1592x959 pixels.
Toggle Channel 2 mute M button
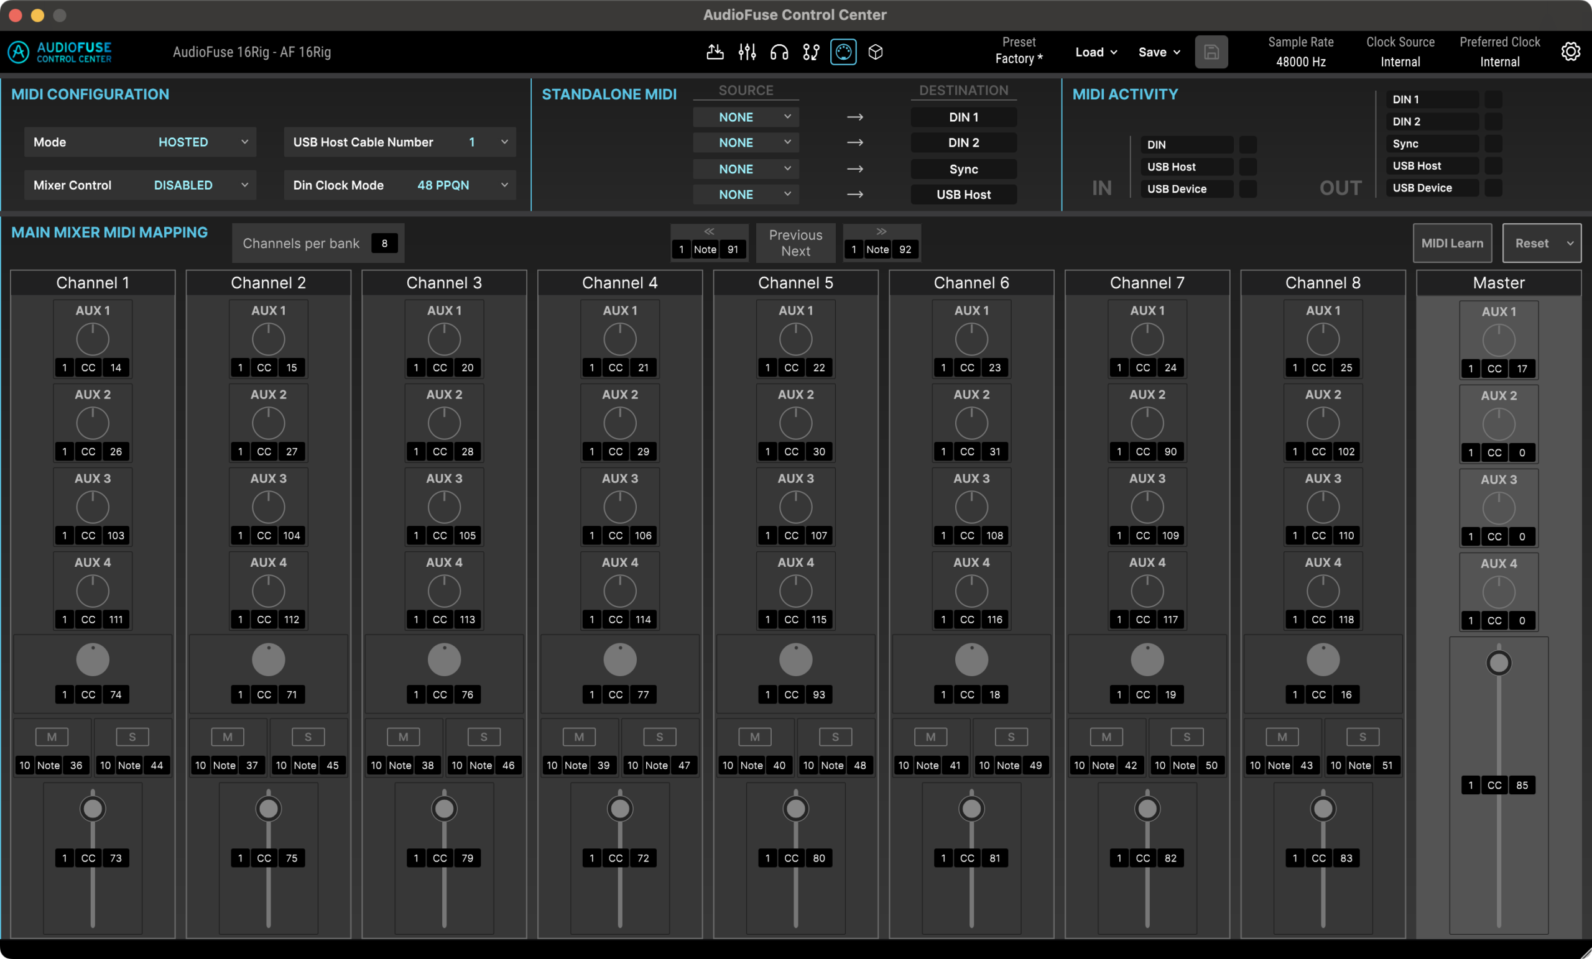228,737
